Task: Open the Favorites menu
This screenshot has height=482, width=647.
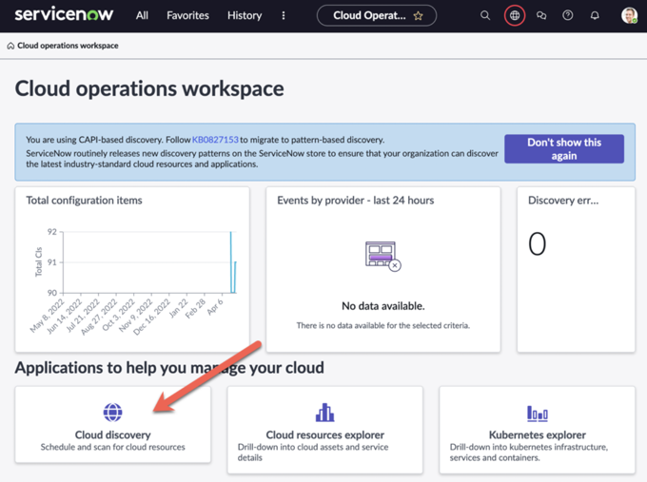Action: pyautogui.click(x=187, y=15)
